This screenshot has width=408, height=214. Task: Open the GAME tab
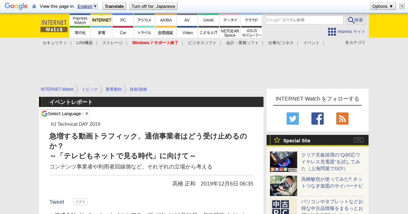coord(208,20)
